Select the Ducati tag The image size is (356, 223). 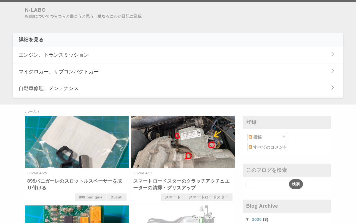coord(117,197)
